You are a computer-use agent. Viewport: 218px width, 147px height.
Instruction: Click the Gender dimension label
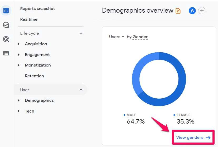tap(140, 37)
